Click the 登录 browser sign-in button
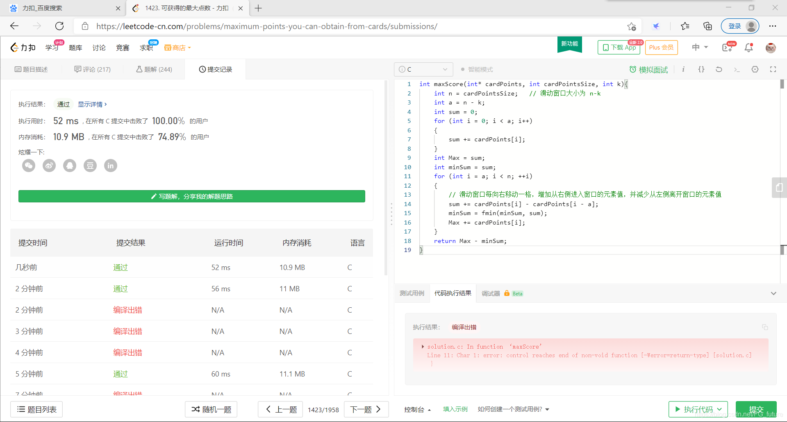Screen dimensions: 787x422 pos(740,26)
